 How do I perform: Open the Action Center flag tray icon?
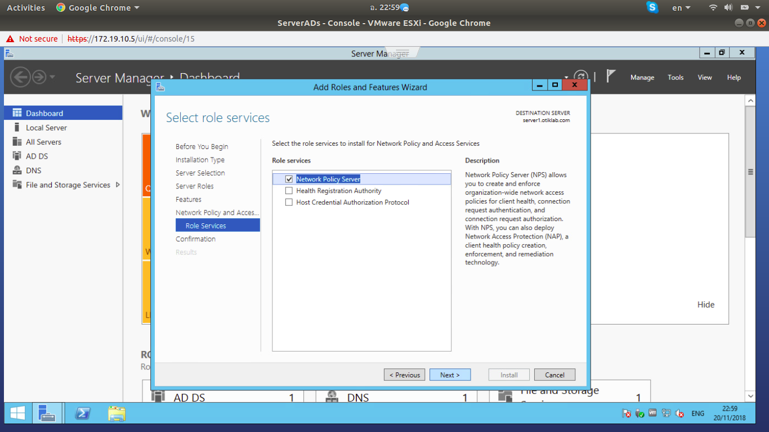point(627,413)
